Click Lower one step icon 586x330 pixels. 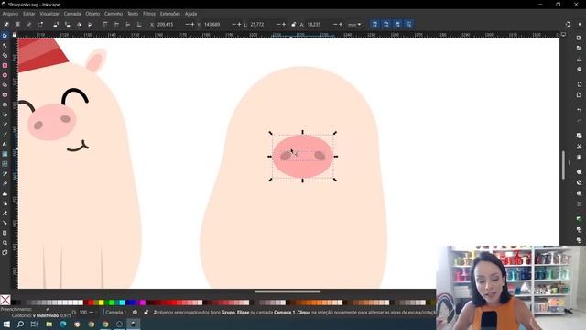tap(128, 25)
